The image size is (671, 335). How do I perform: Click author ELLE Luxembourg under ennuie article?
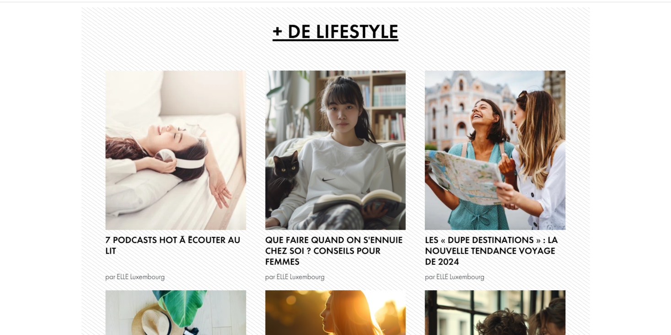(301, 277)
